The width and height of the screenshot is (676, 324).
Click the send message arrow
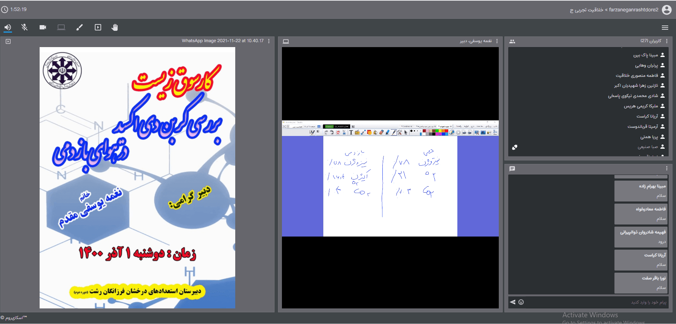pyautogui.click(x=513, y=302)
